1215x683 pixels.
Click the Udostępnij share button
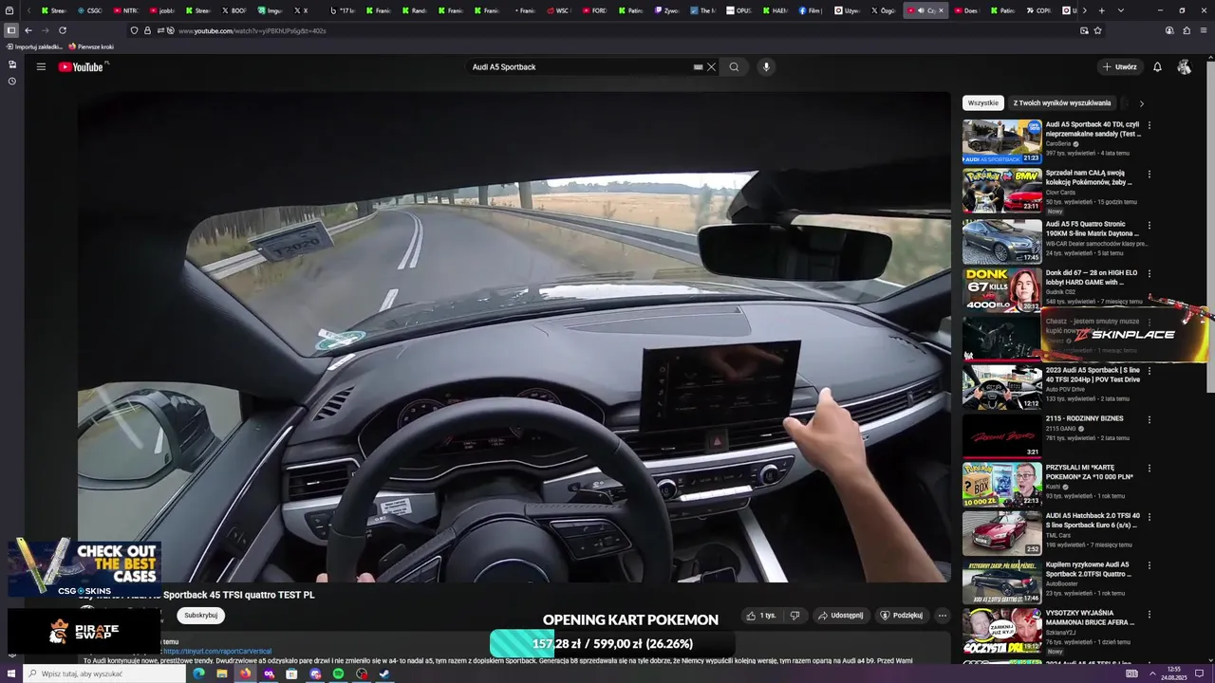click(x=840, y=616)
